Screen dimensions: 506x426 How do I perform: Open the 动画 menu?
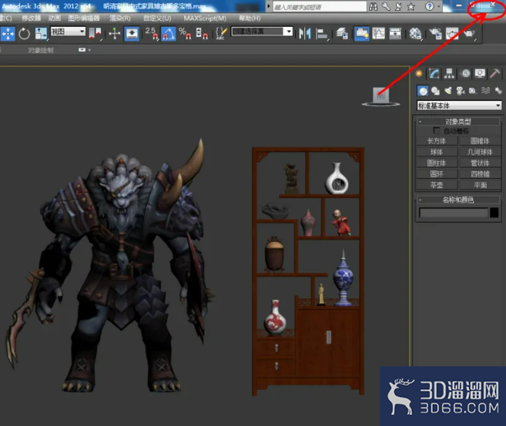(54, 18)
